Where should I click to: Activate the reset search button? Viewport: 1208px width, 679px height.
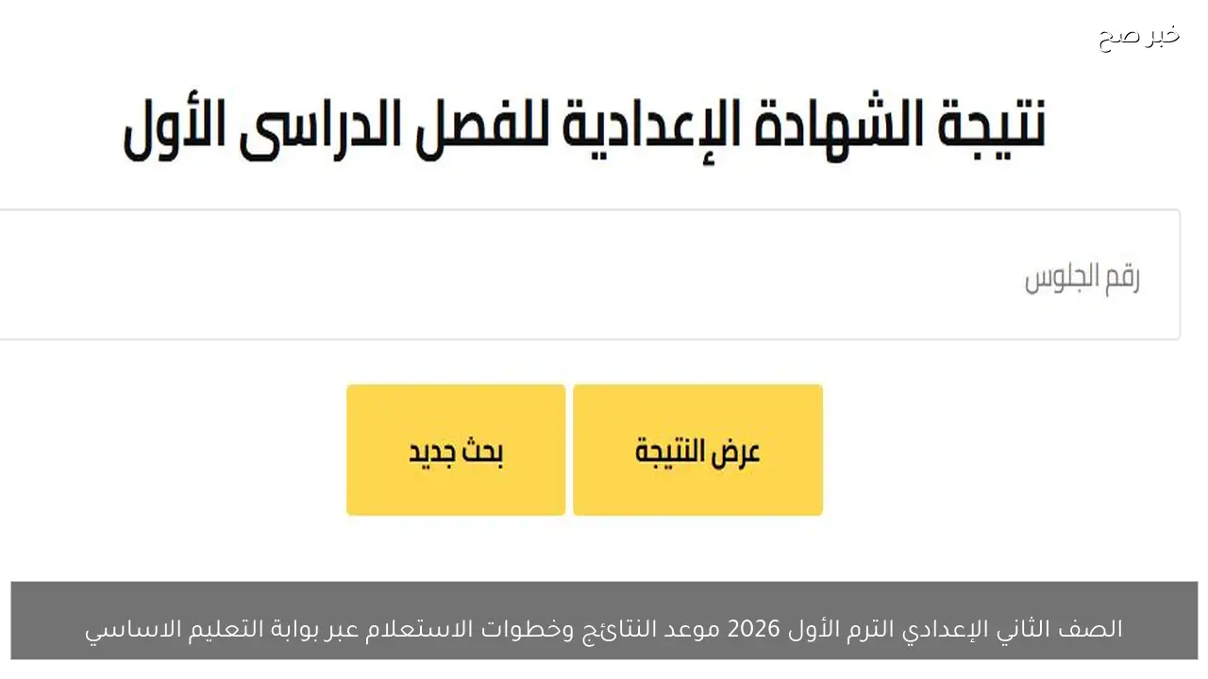click(456, 450)
